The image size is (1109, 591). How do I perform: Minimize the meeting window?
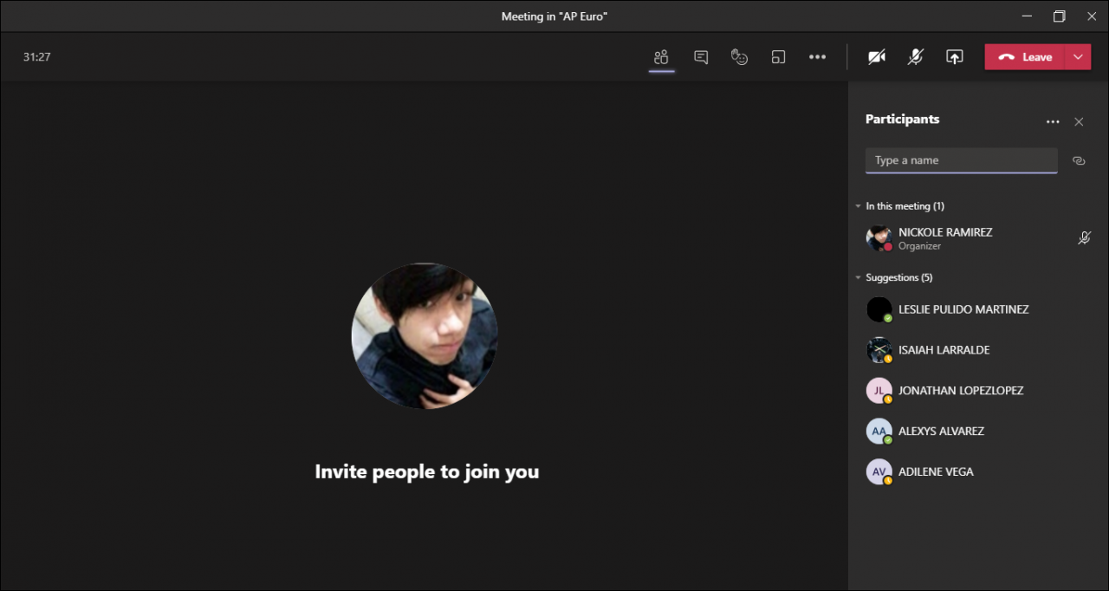1027,16
